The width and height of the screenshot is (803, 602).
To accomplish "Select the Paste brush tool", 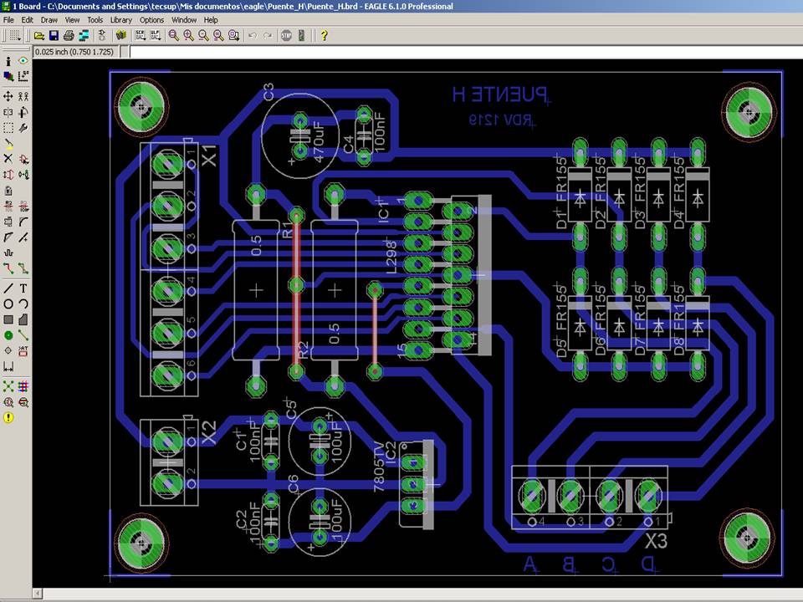I will coord(8,143).
